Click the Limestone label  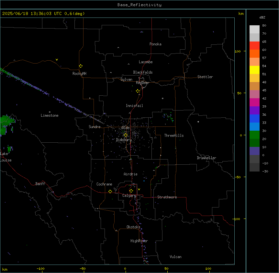click(x=50, y=115)
